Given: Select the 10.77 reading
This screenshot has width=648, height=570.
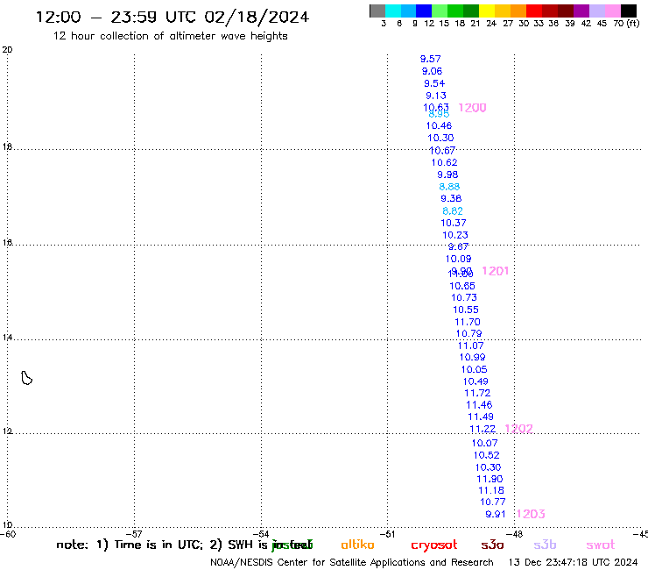Looking at the screenshot, I should coord(493,502).
